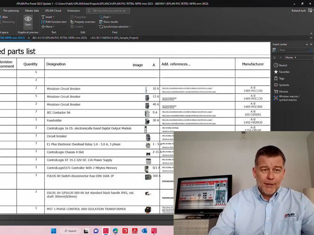Open Tags in Insert center
This screenshot has width=314, height=235.
[x=279, y=78]
